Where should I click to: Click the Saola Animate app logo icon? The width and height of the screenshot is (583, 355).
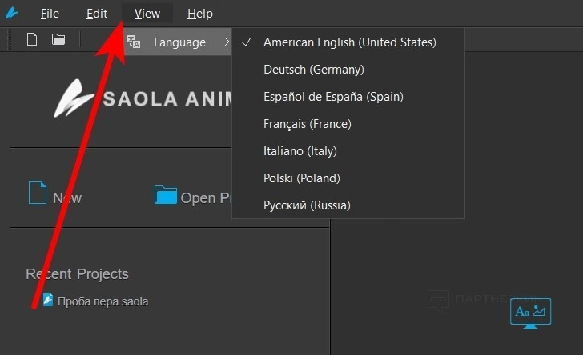click(x=12, y=14)
